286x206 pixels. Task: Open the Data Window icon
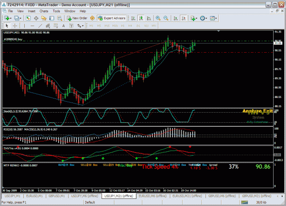(x=36, y=18)
